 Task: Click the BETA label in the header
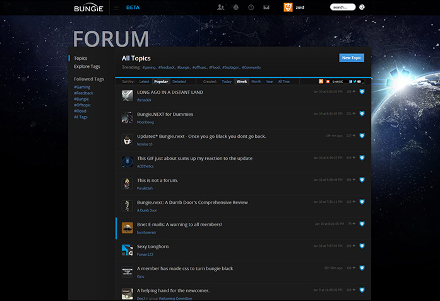133,8
